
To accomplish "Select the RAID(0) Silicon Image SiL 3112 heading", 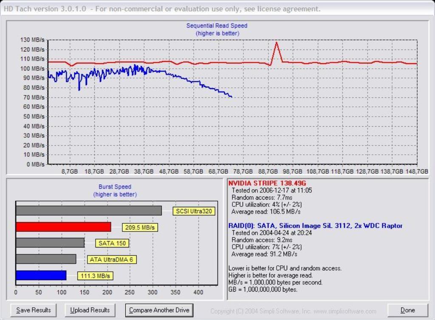I will tap(315, 225).
